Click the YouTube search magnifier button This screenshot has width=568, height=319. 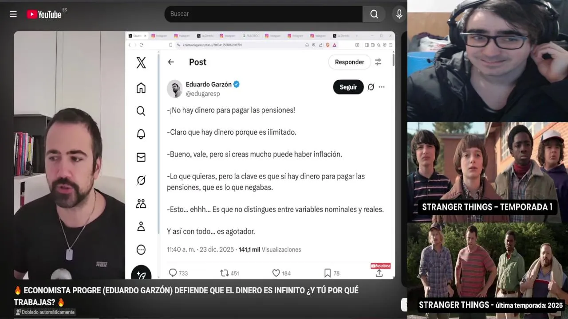coord(374,14)
